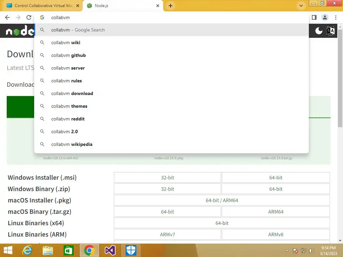
Task: Toggle Node.js site dark mode moon icon
Action: [x=319, y=31]
